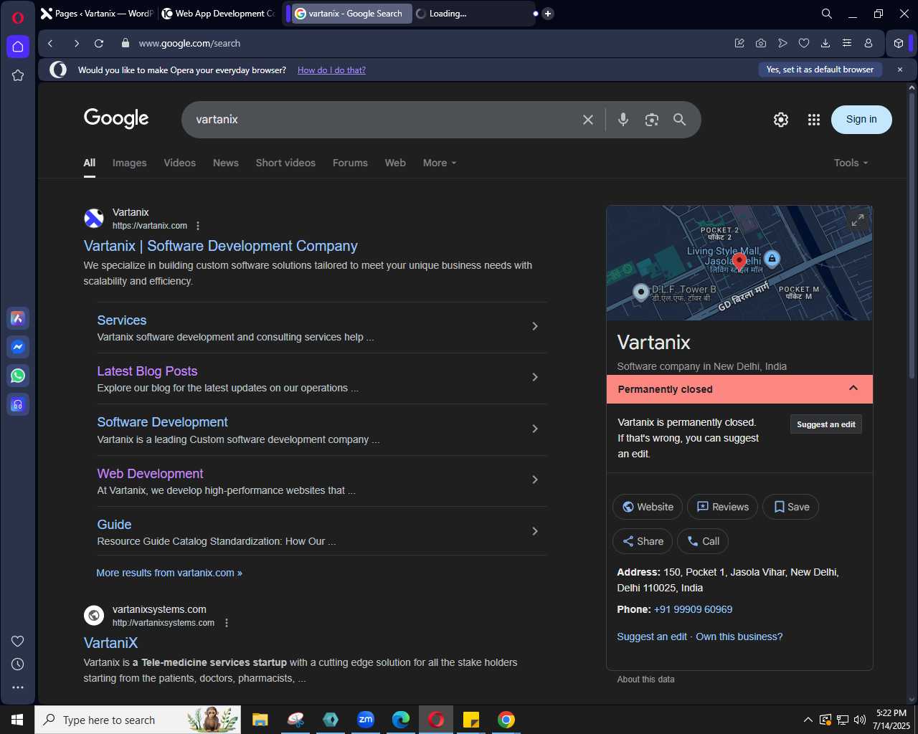Switch to the Pages Vartanix WordPress tab
This screenshot has width=918, height=734.
(97, 14)
